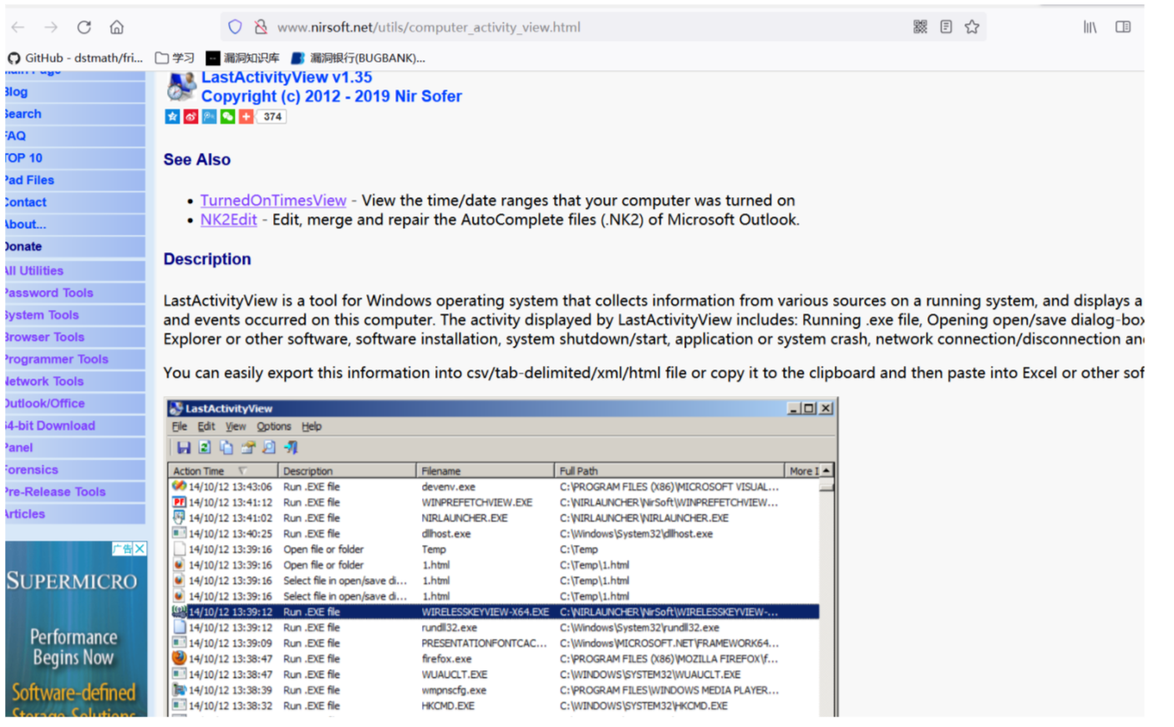Click the copy icon in screenshot toolbar
The image size is (1174, 727).
tap(226, 448)
